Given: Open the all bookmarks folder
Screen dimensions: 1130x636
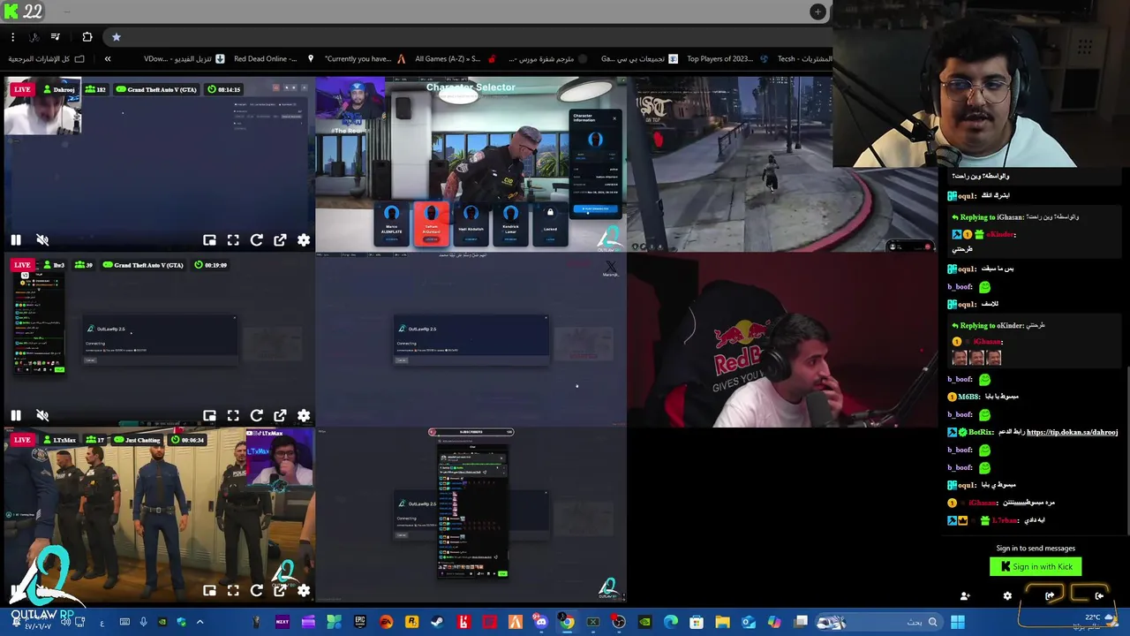Looking at the screenshot, I should tap(47, 59).
